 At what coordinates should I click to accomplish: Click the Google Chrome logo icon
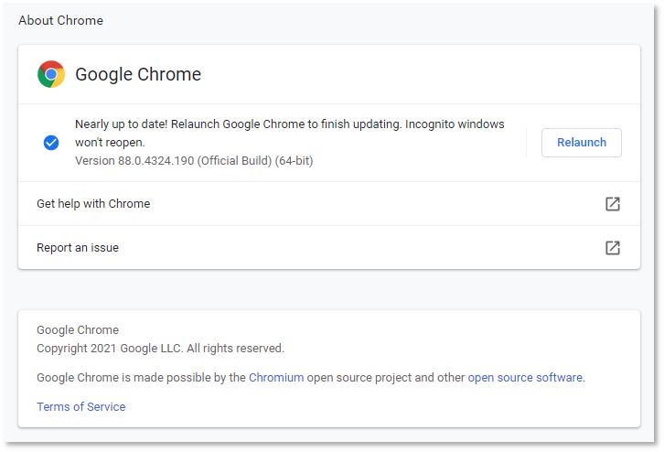[51, 74]
